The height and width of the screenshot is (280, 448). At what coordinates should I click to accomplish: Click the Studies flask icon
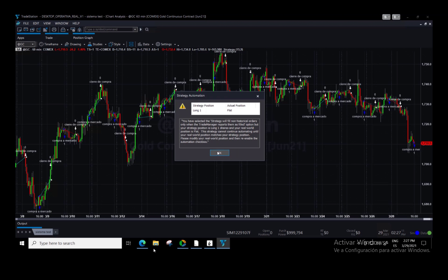(90, 44)
